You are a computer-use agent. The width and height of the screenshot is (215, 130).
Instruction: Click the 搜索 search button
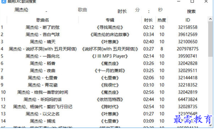click(x=191, y=11)
